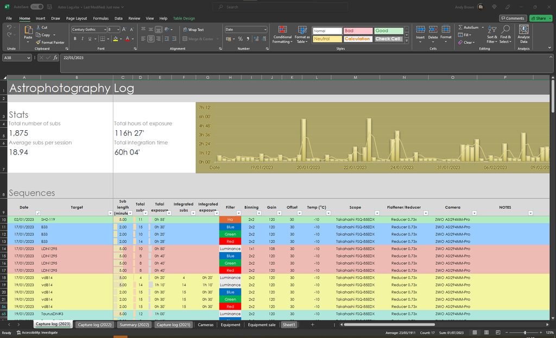Click the AutoSum sigma icon

pyautogui.click(x=460, y=27)
